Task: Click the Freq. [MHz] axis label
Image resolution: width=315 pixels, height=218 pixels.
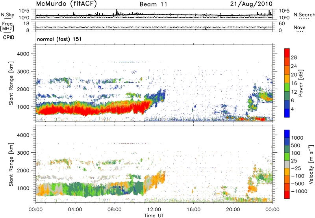Action: pos(7,26)
